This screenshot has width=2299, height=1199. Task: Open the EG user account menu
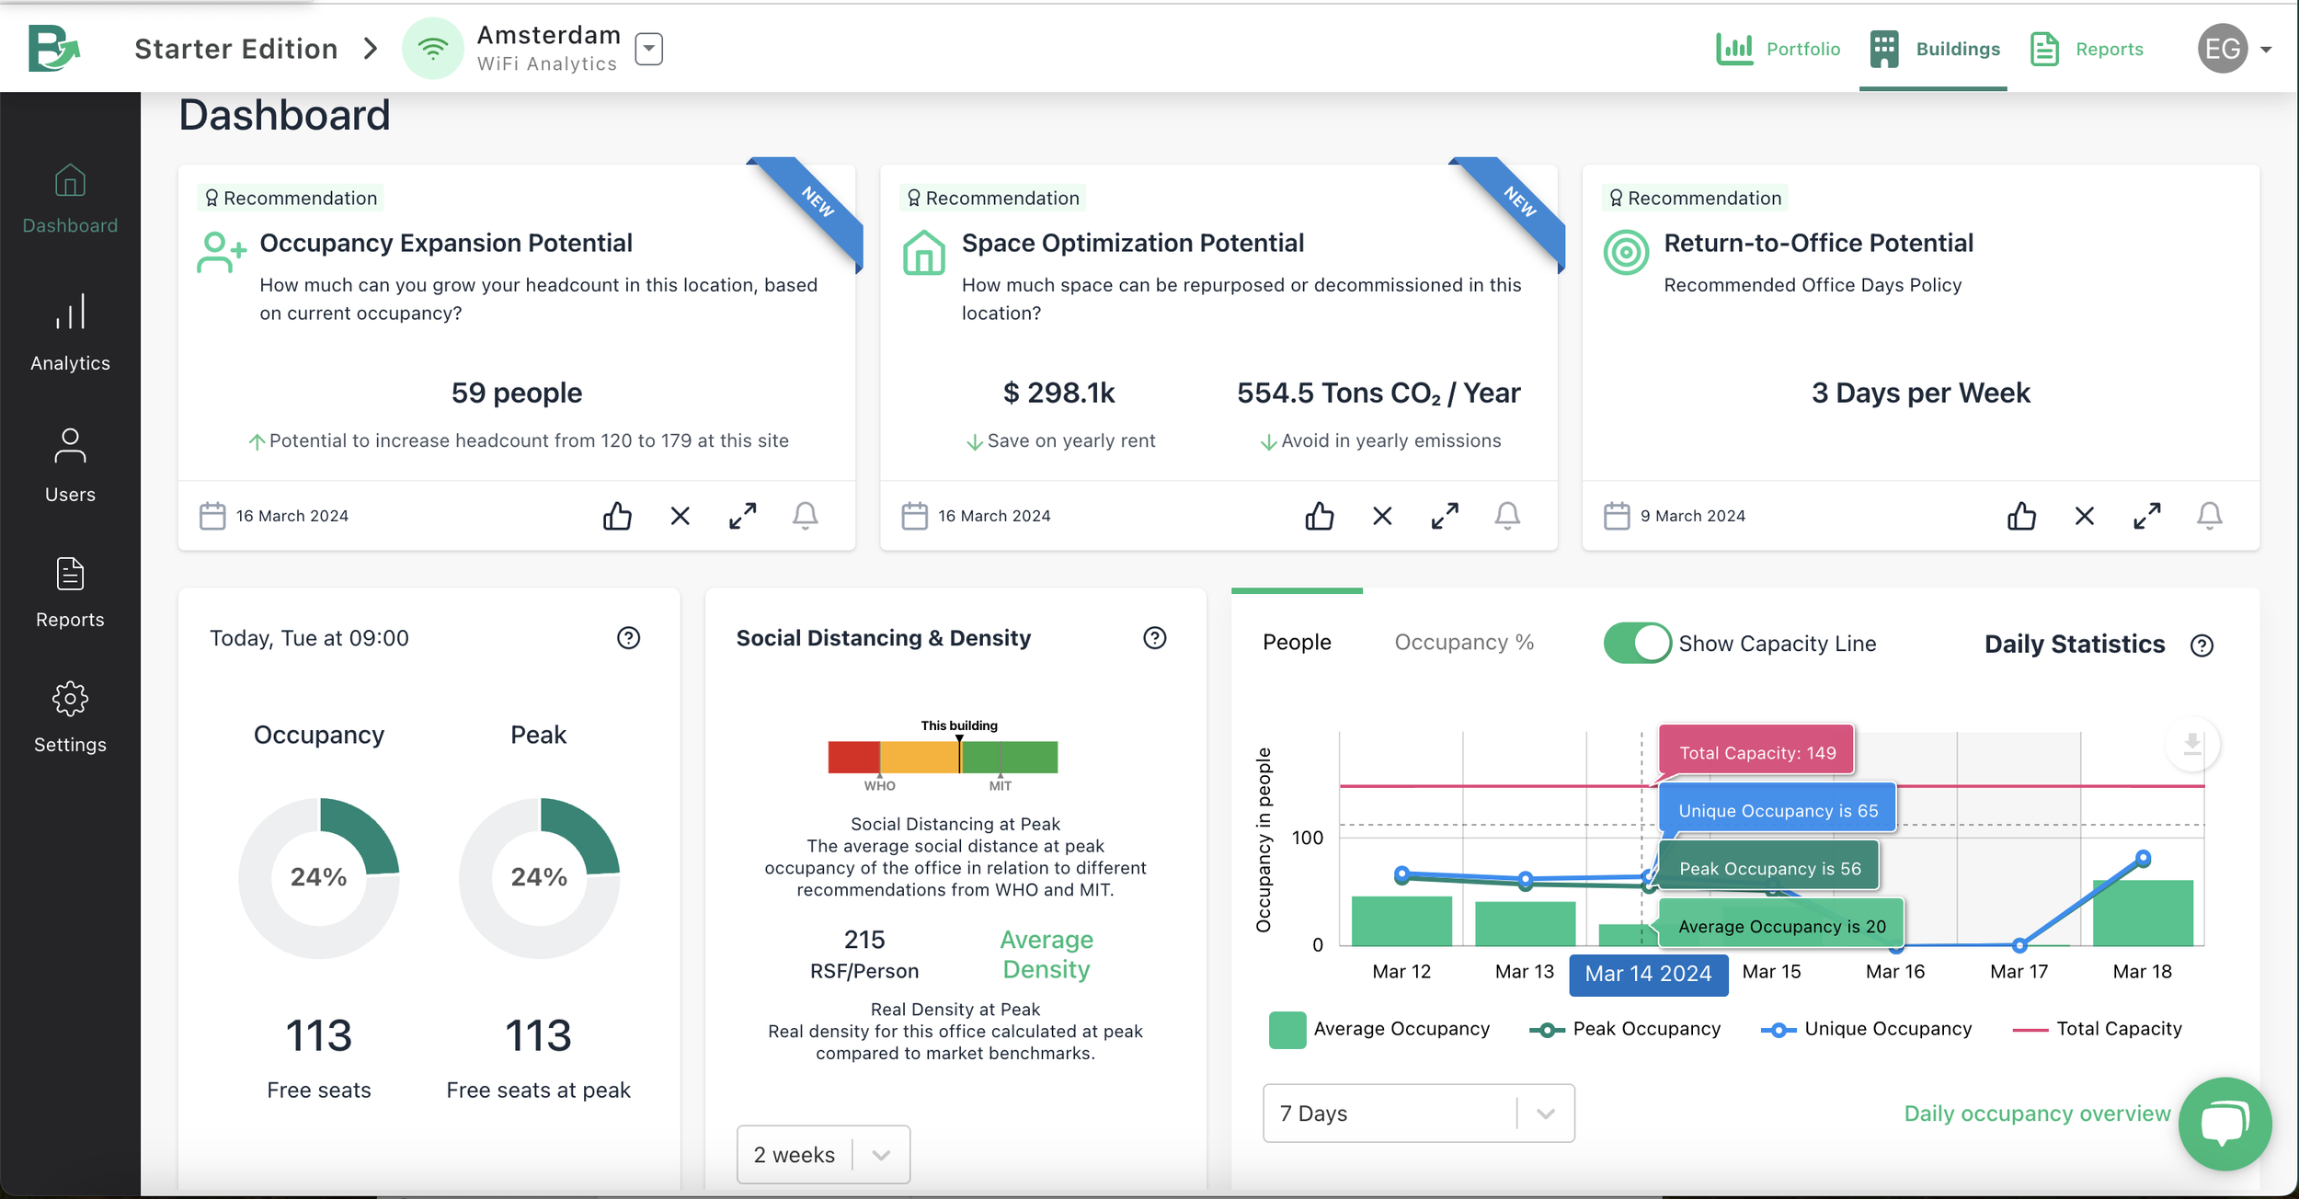coord(2266,50)
